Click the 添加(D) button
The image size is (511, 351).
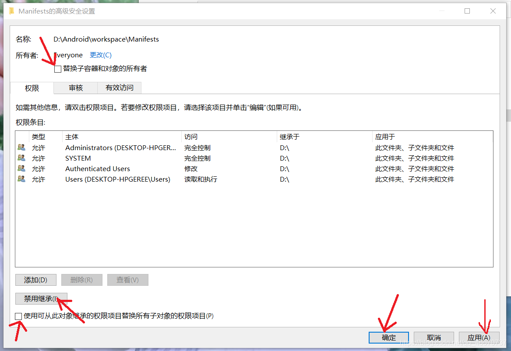pyautogui.click(x=36, y=280)
